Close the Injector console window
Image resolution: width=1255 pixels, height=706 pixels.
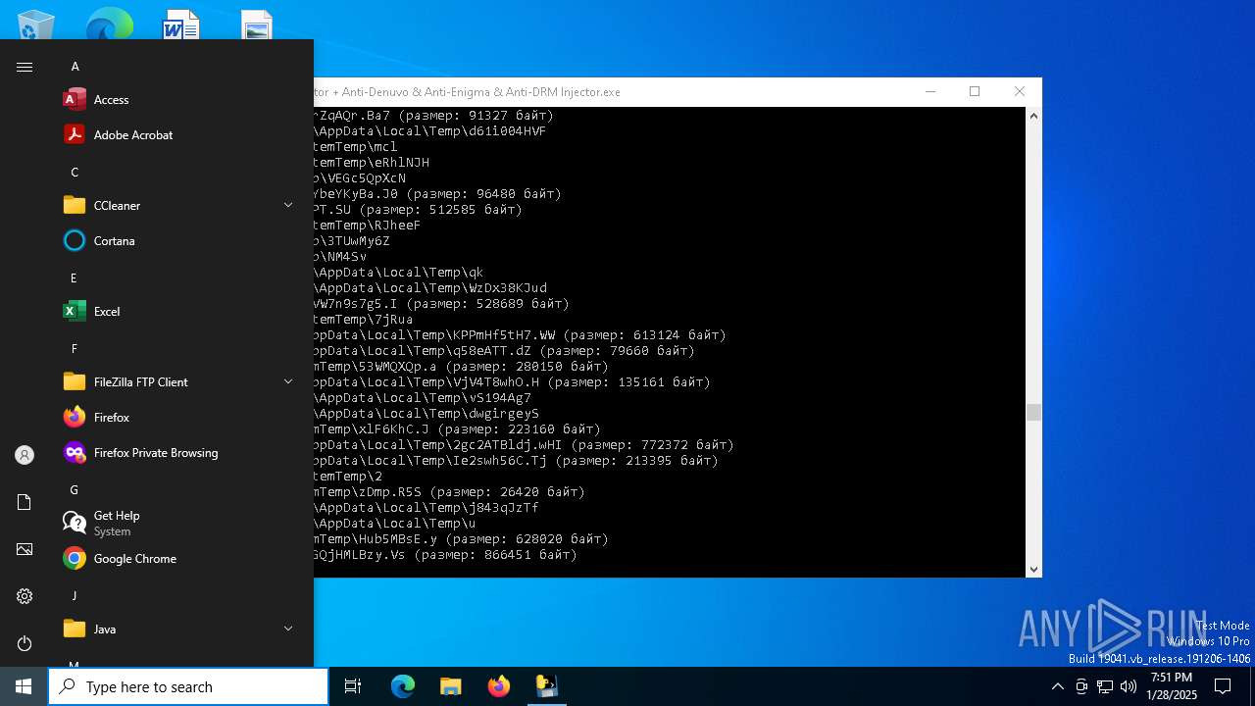click(x=1020, y=91)
